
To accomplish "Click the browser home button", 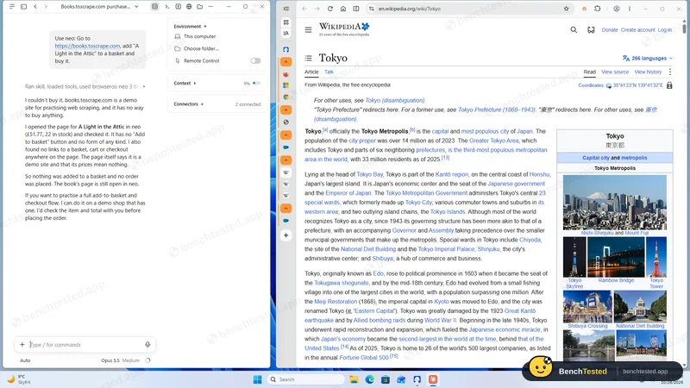I will tap(343, 9).
